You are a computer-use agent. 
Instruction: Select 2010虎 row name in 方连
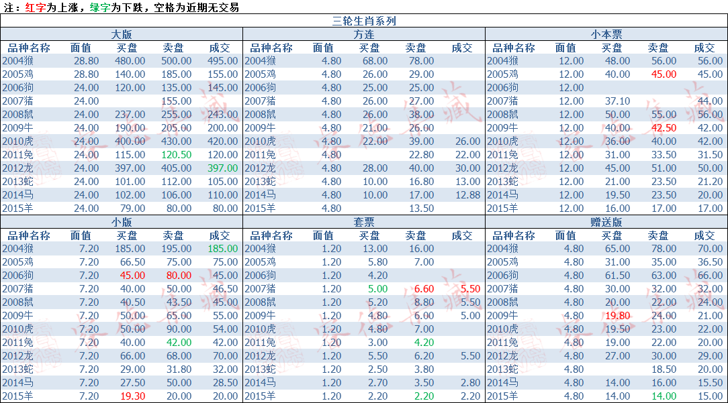(x=260, y=141)
